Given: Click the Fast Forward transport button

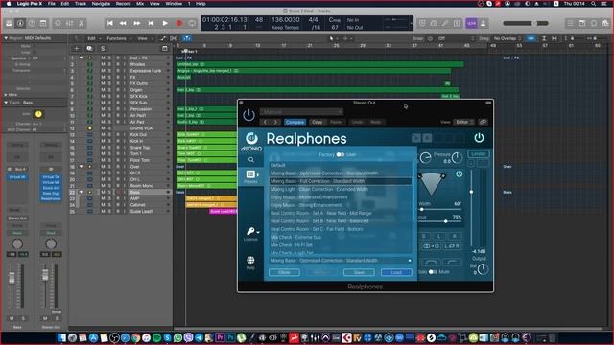Looking at the screenshot, I should (136, 23).
